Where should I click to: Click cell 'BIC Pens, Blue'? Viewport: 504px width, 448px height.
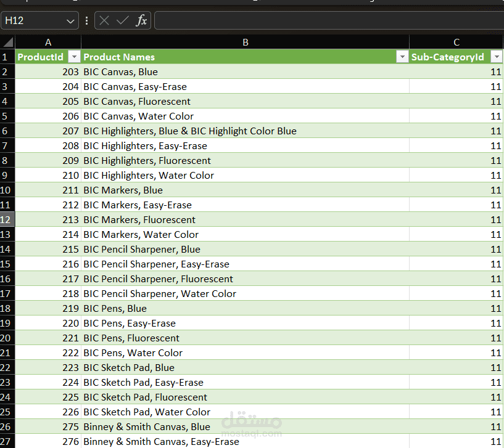click(x=246, y=308)
